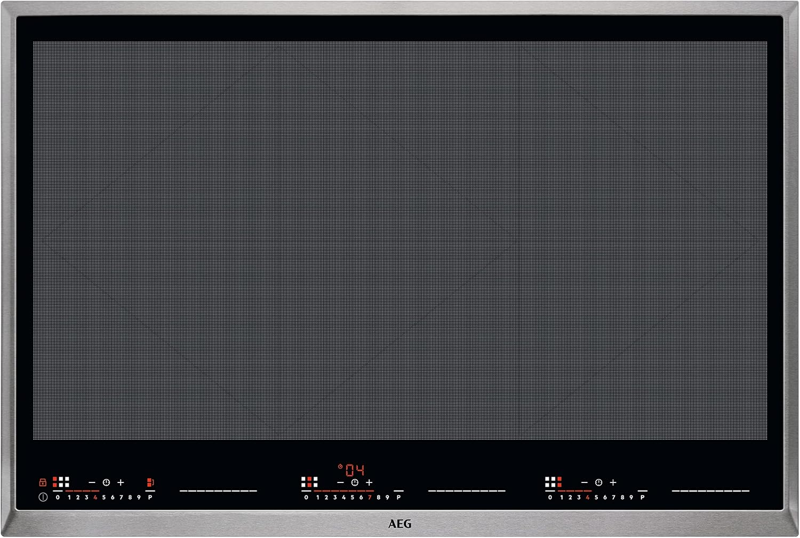Select zone indicator with right column lit
The width and height of the screenshot is (800, 538).
[553, 482]
